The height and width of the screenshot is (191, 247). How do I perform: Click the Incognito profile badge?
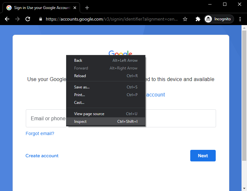(219, 19)
